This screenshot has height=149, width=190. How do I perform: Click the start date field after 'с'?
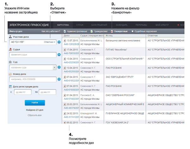coord(23,92)
